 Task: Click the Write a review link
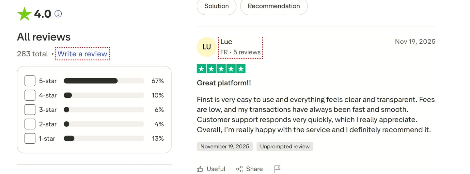coord(83,54)
